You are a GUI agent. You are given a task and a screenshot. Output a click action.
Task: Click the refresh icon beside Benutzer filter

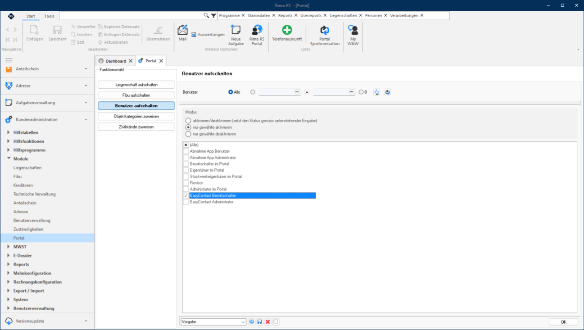coord(387,92)
